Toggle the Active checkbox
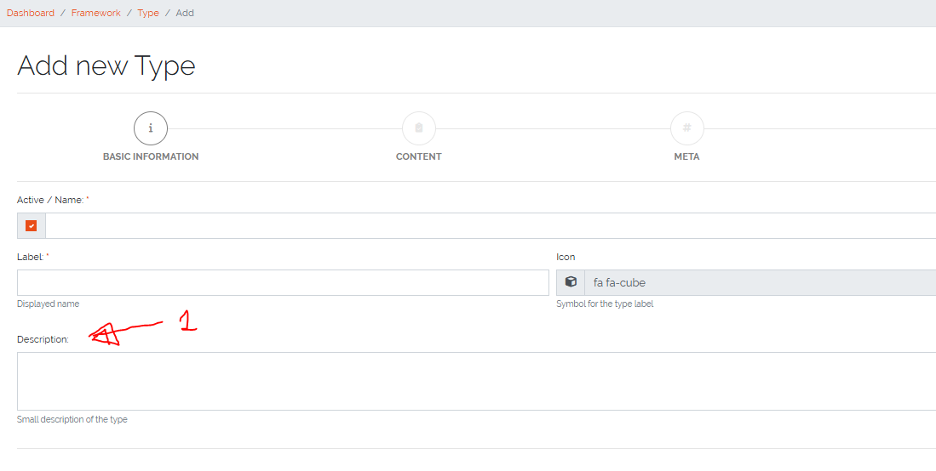This screenshot has width=936, height=471. click(x=32, y=226)
